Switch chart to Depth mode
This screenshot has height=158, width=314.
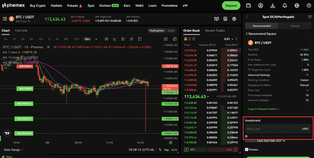[x=171, y=30]
